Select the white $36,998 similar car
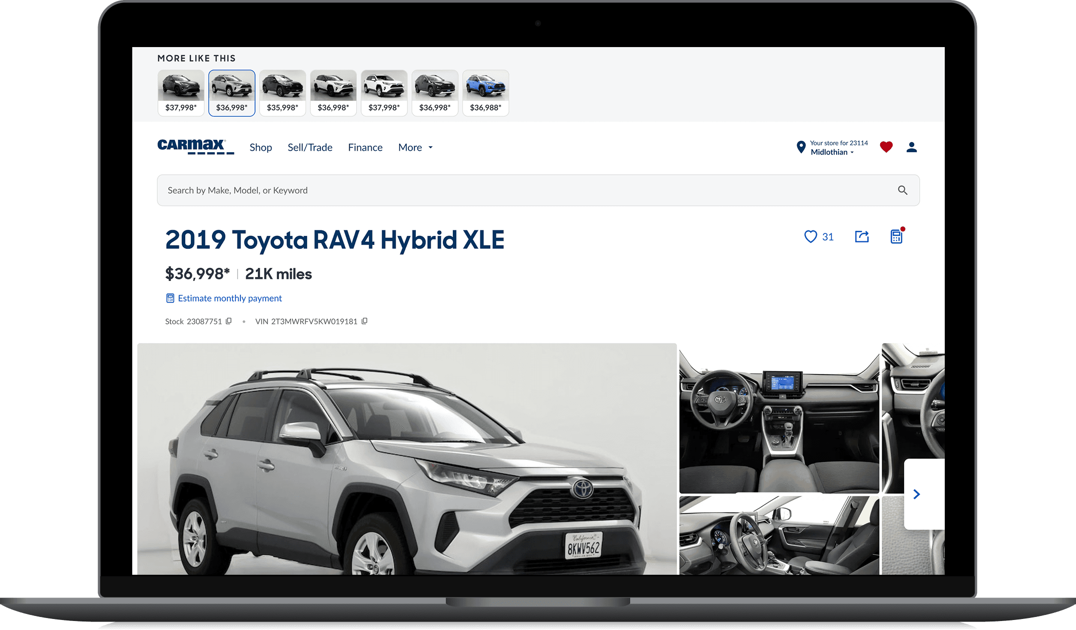1076x630 pixels. [333, 93]
